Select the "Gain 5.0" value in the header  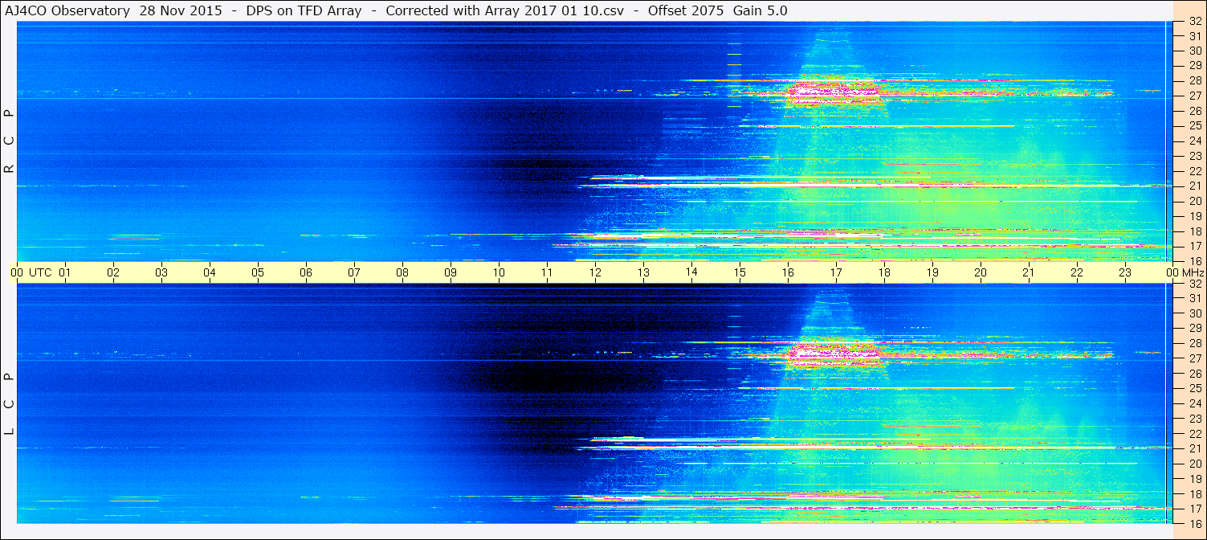[x=760, y=10]
